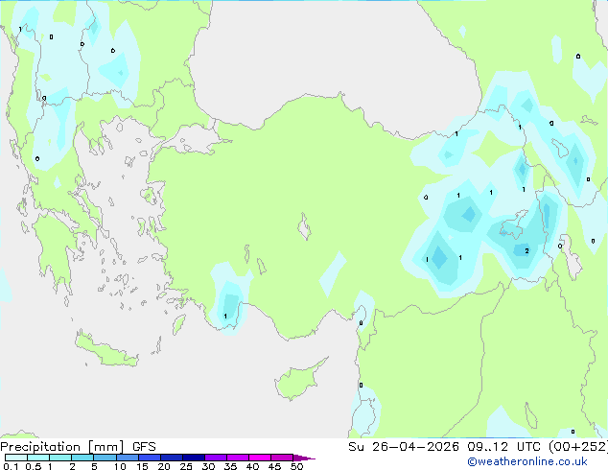The height and width of the screenshot is (470, 608).
Task: Click the legend label '20'
Action: coord(164,466)
